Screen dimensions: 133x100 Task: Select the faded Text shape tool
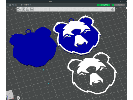point(88,9)
